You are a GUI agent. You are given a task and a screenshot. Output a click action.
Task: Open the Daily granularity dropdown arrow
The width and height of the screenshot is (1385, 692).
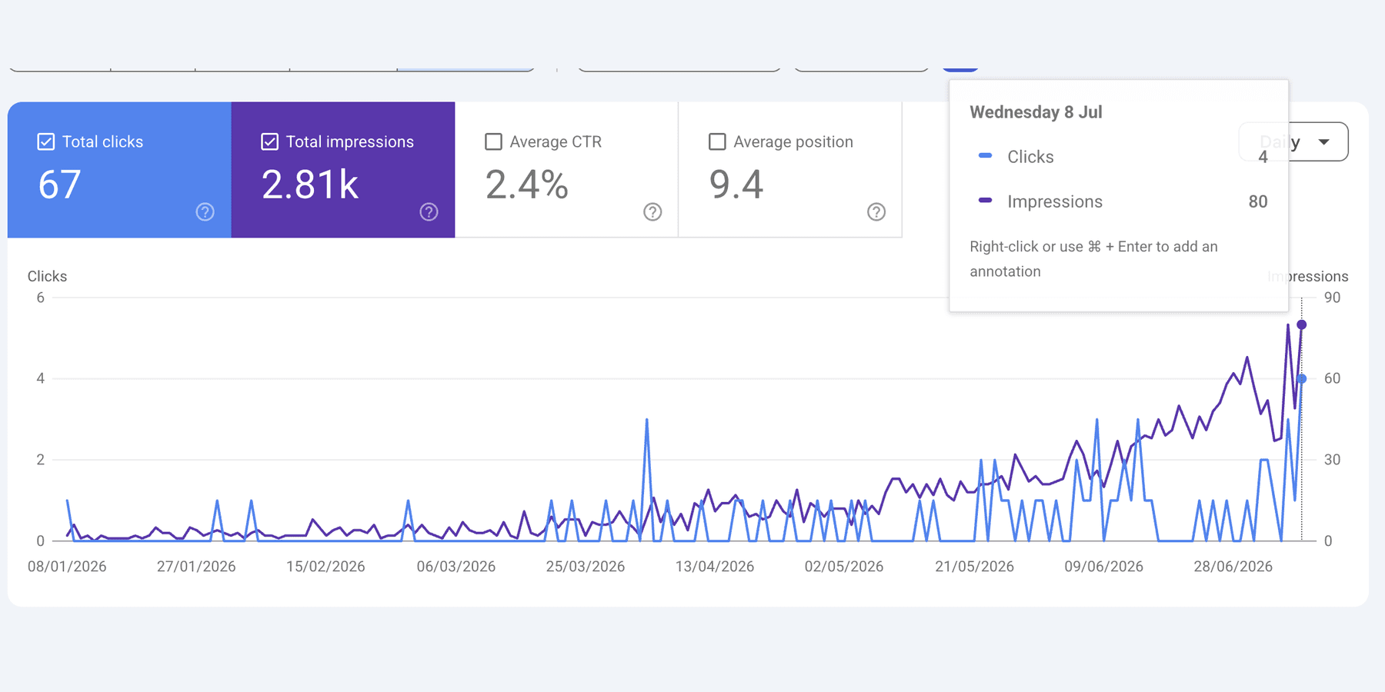tap(1324, 142)
